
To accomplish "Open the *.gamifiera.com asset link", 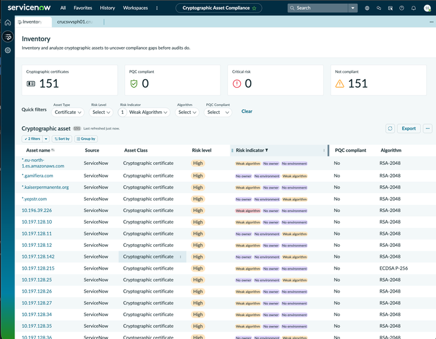I will [37, 175].
